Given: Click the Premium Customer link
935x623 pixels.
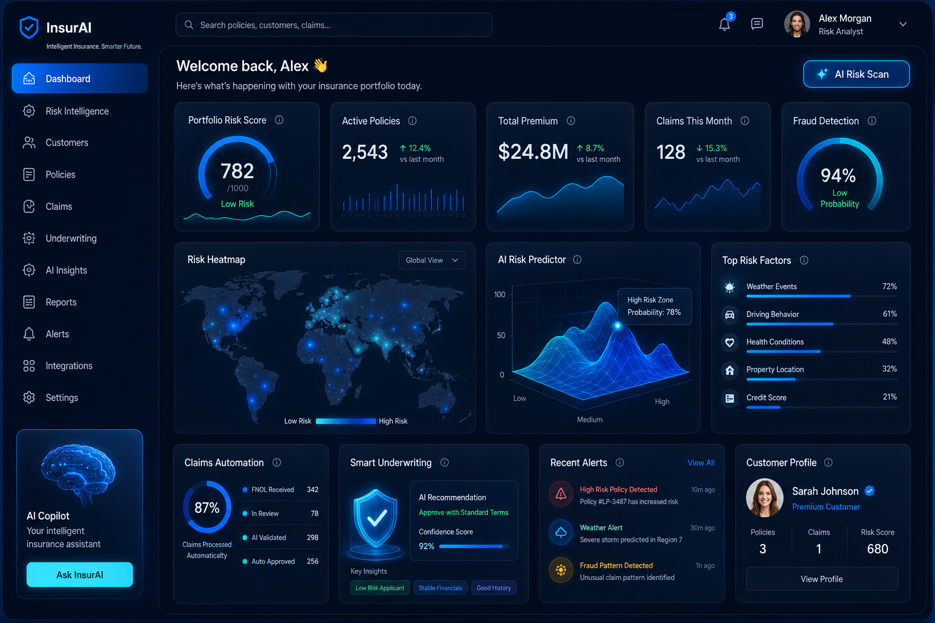Looking at the screenshot, I should (826, 507).
